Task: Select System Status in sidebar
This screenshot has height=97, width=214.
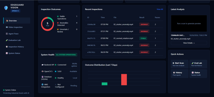Action: [17, 53]
